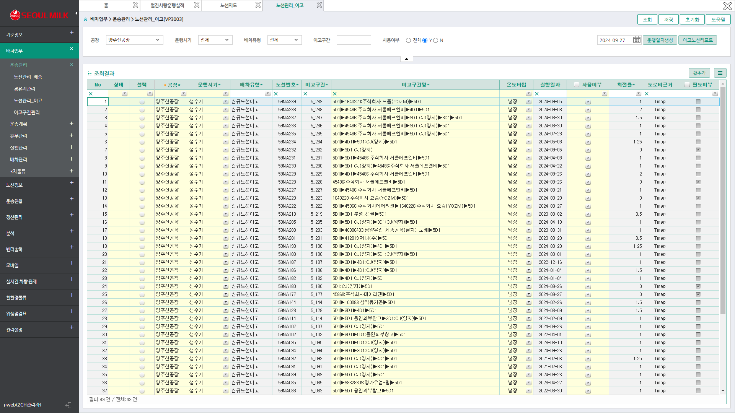Toggle the 편도여부 header checkbox
Image resolution: width=735 pixels, height=413 pixels.
[687, 85]
